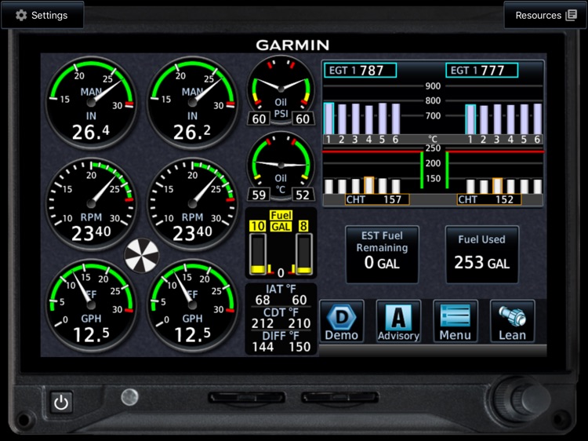
Task: Click the round photocell sensor on the bezel
Action: pos(129,397)
